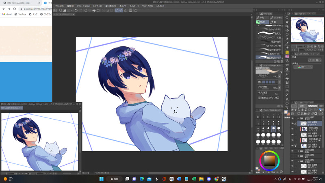This screenshot has height=183, width=325.
Task: Select the Auto select magic wand tool
Action: [287, 39]
